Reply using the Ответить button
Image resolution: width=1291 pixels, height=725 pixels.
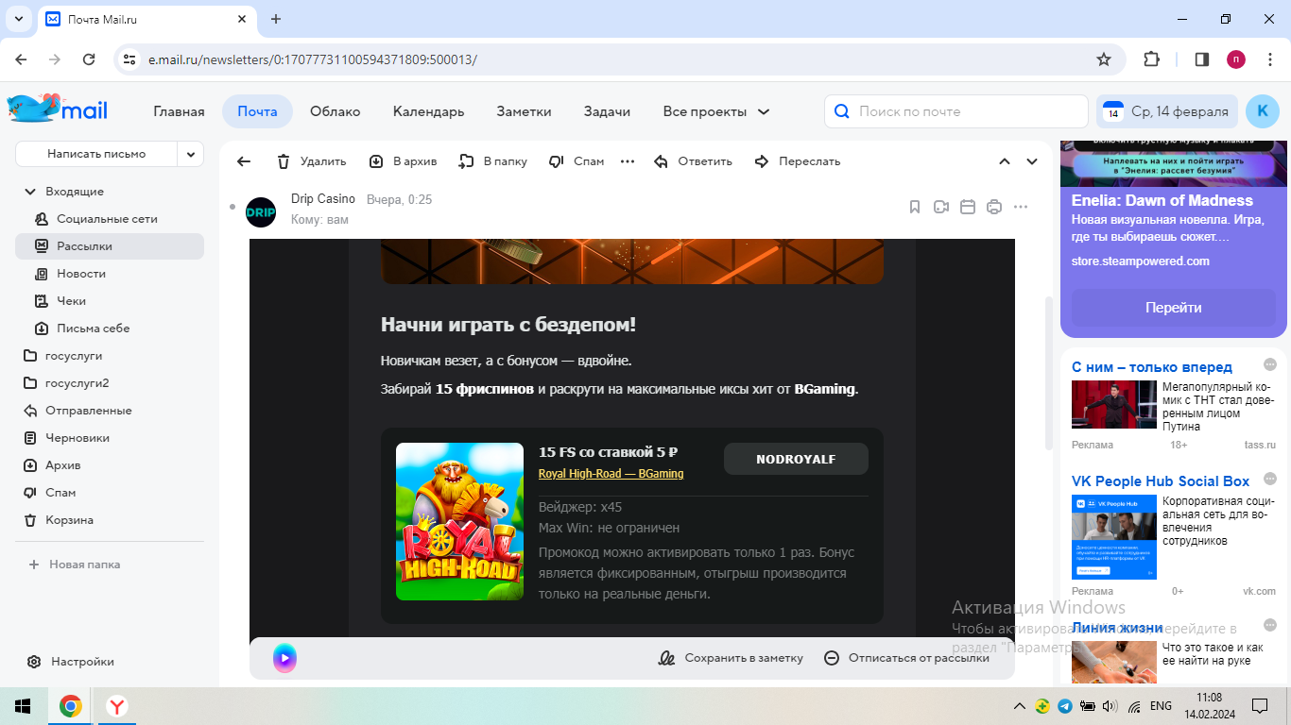click(693, 161)
